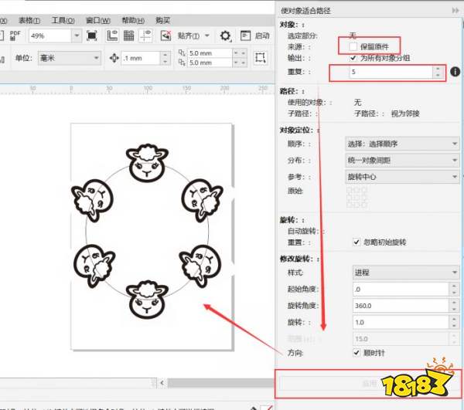
Task: Enable the 保留原件 checkbox
Action: 353,46
